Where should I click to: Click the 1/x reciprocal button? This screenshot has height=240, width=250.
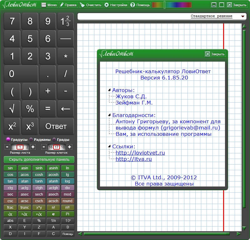pos(53,221)
